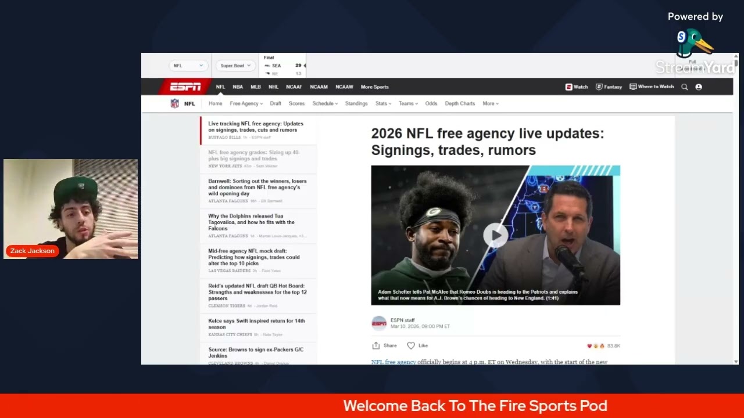Click the ESPN staff byline text
The image size is (744, 418).
[x=402, y=320]
